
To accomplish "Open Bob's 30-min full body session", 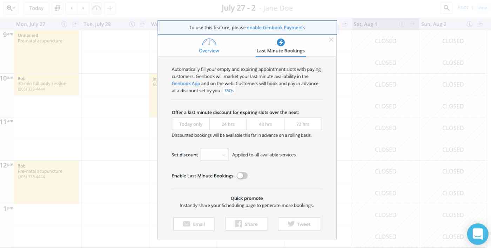I will 46,84.
